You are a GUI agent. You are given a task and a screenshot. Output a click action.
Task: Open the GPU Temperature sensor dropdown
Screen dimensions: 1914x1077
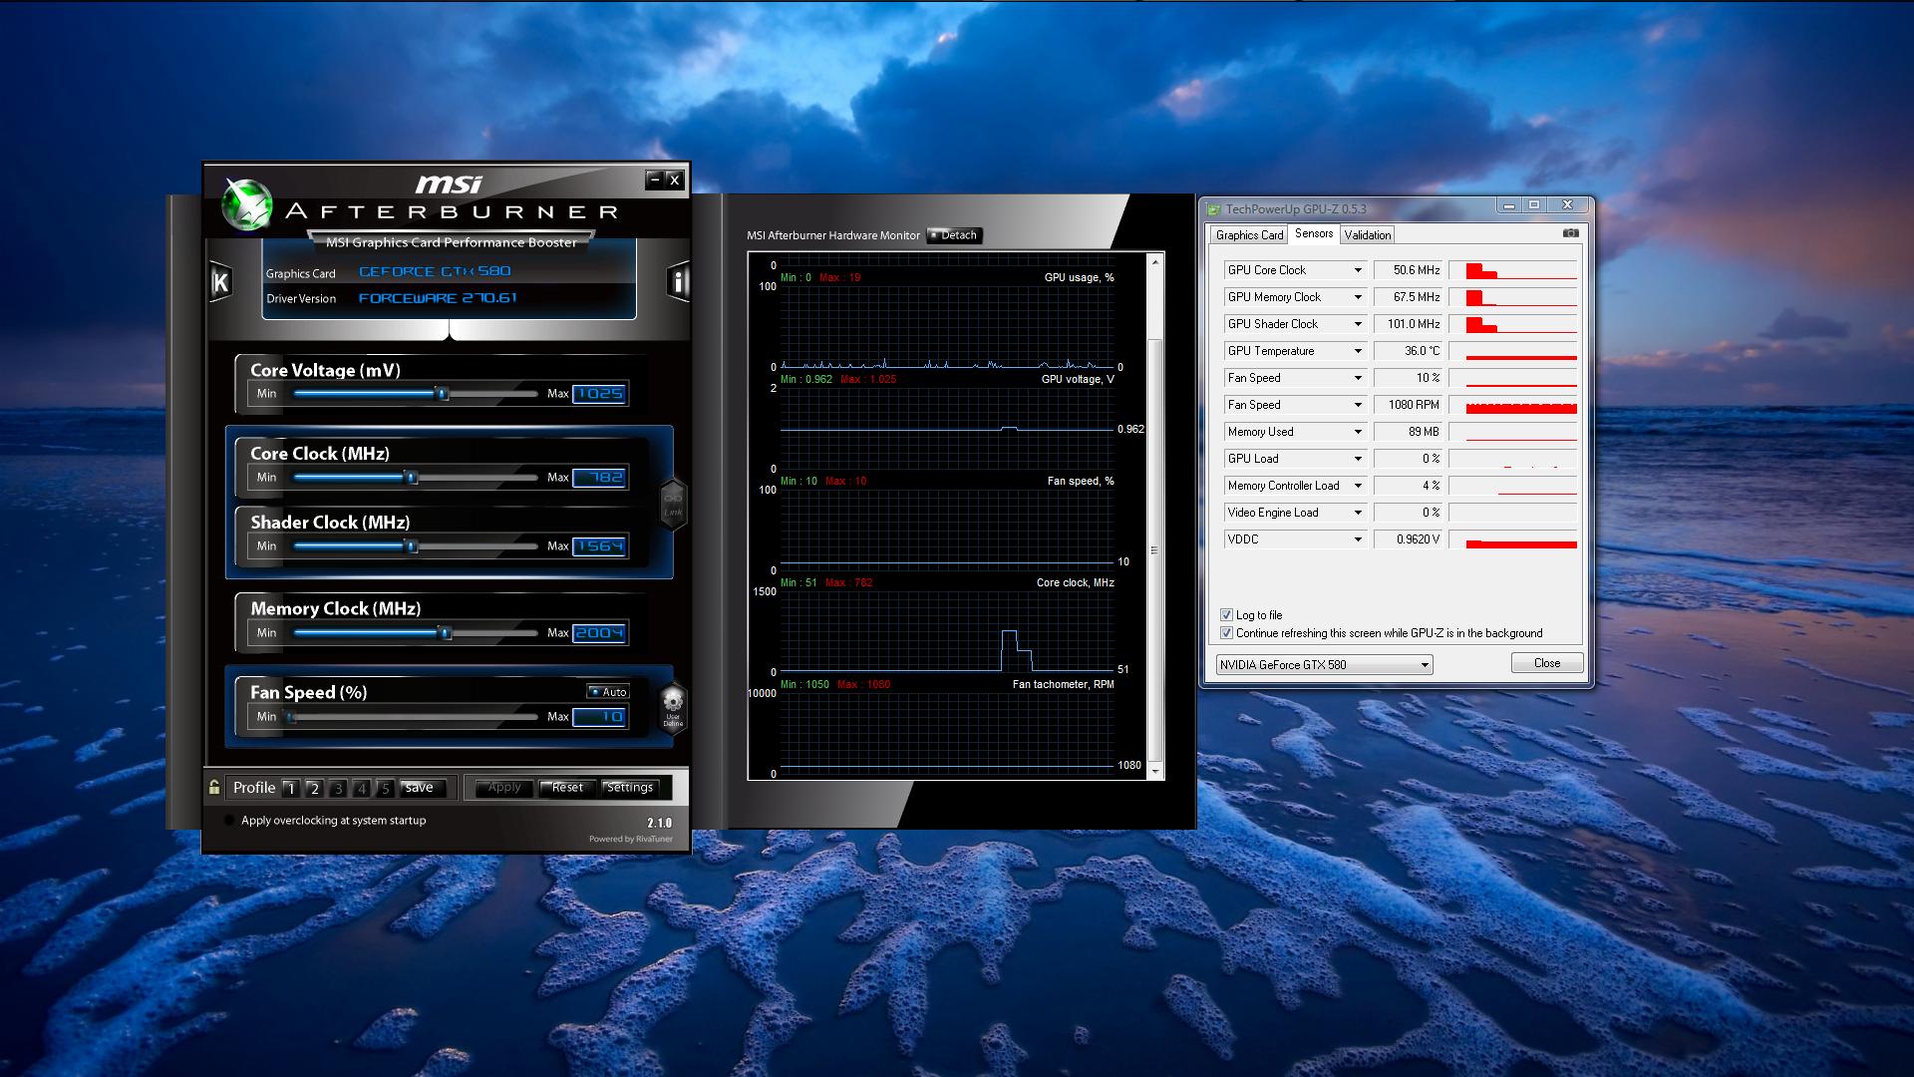pyautogui.click(x=1357, y=351)
